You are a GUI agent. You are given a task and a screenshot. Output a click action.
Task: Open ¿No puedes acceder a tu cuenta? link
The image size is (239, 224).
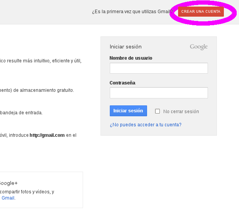click(x=145, y=125)
